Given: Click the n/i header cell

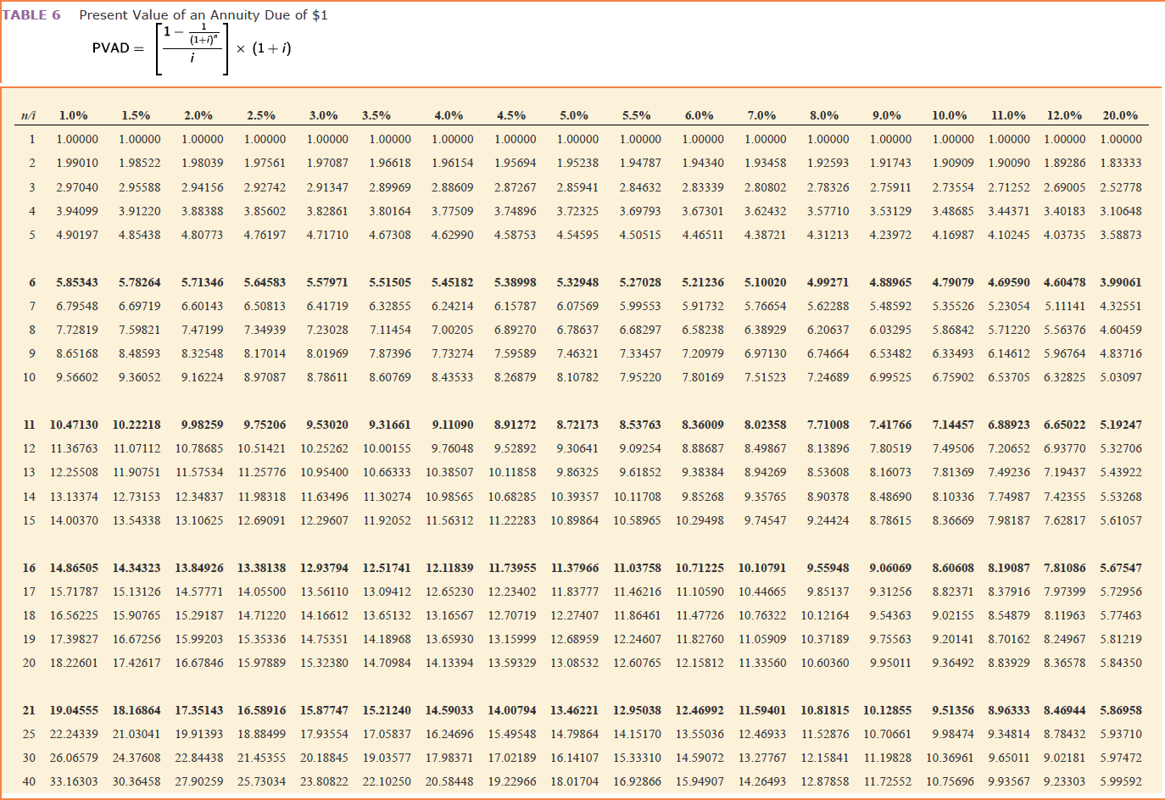Looking at the screenshot, I should coord(28,115).
